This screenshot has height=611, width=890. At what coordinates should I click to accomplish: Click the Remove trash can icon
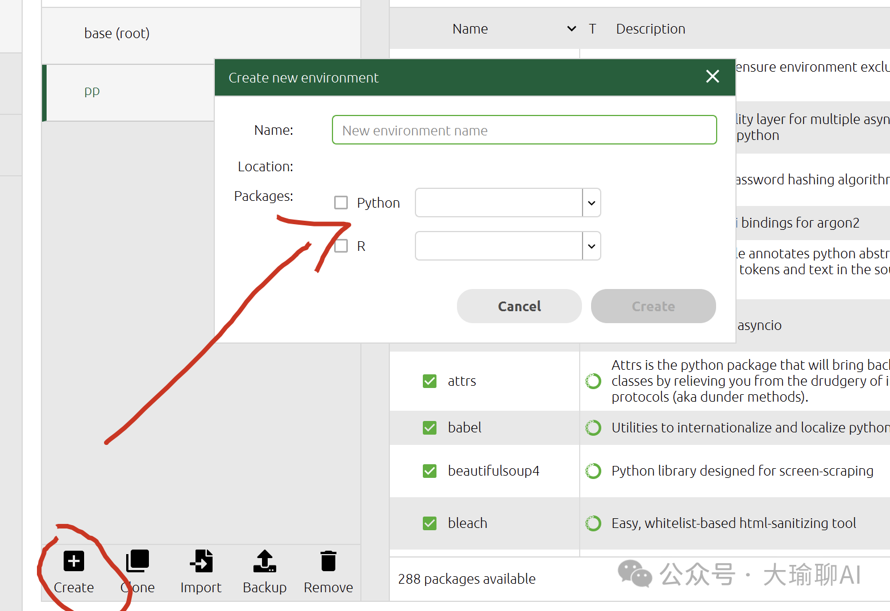click(x=328, y=561)
